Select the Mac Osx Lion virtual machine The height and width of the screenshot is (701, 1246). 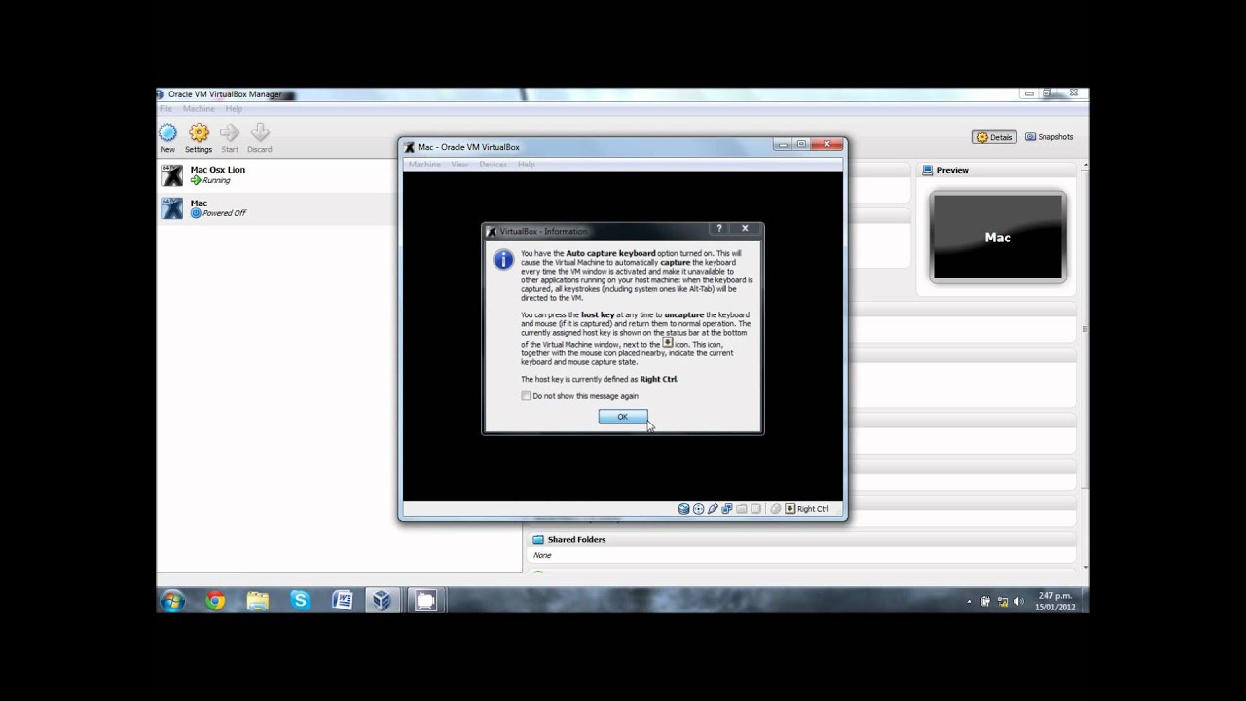[x=277, y=175]
